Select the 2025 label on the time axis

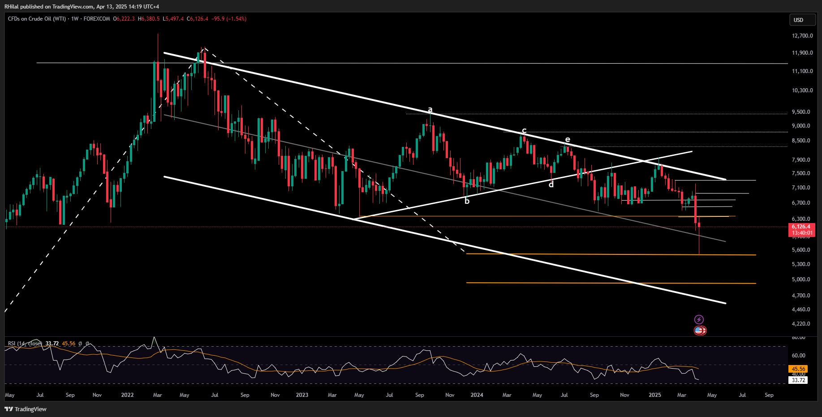(655, 395)
